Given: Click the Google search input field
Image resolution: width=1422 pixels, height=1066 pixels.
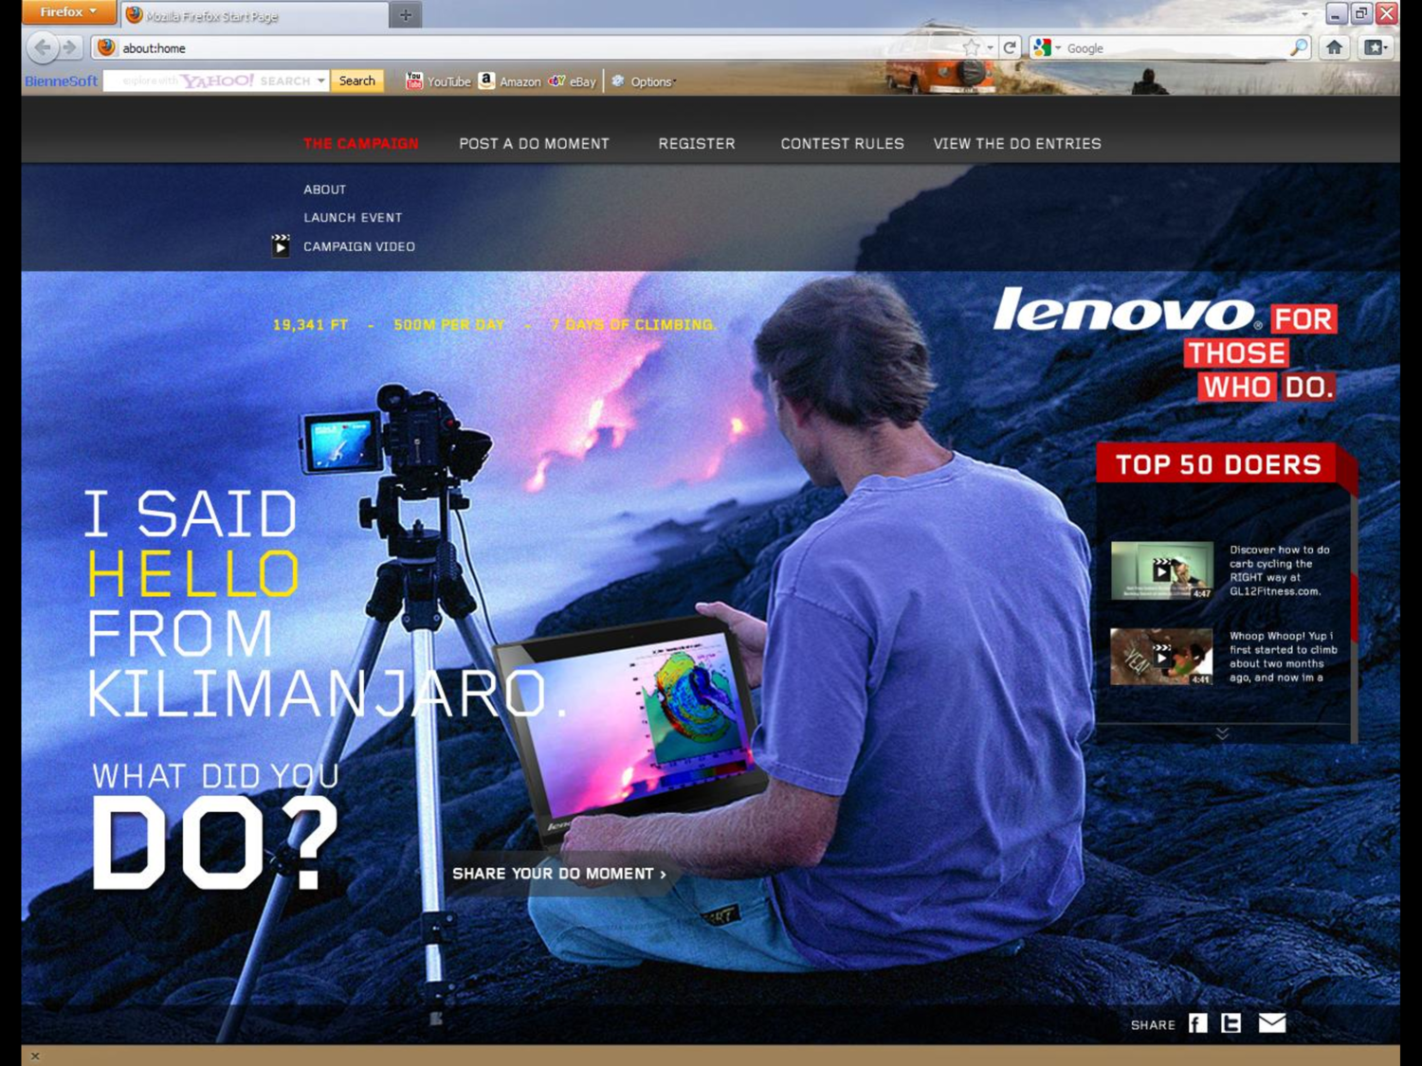Looking at the screenshot, I should 1176,47.
